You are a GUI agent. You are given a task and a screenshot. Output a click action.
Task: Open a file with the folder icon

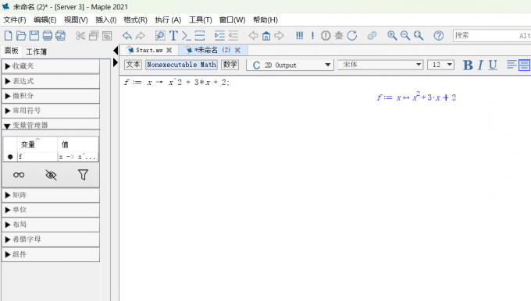[21, 36]
